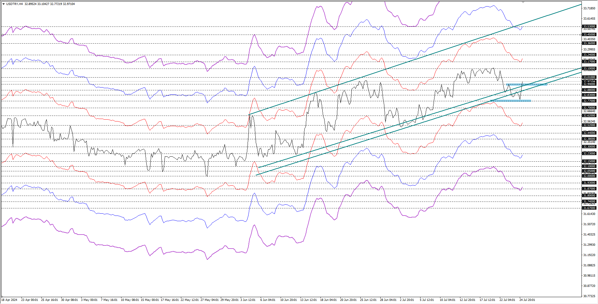Click the 31.40325 value on price scale
598x304 pixels.
pos(589,235)
